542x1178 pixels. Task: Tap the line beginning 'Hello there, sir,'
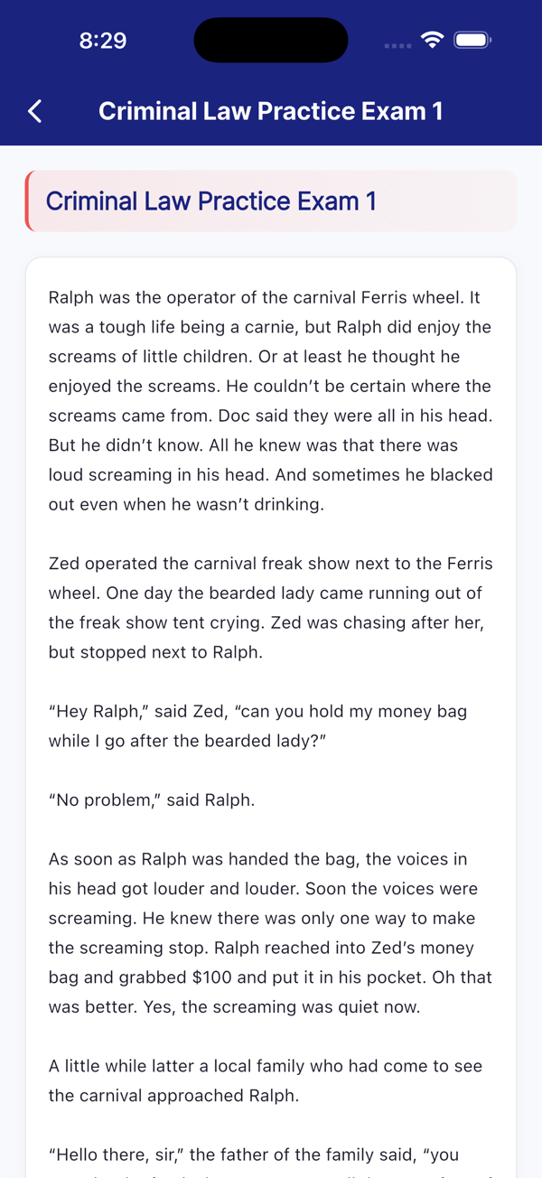pos(254,1155)
